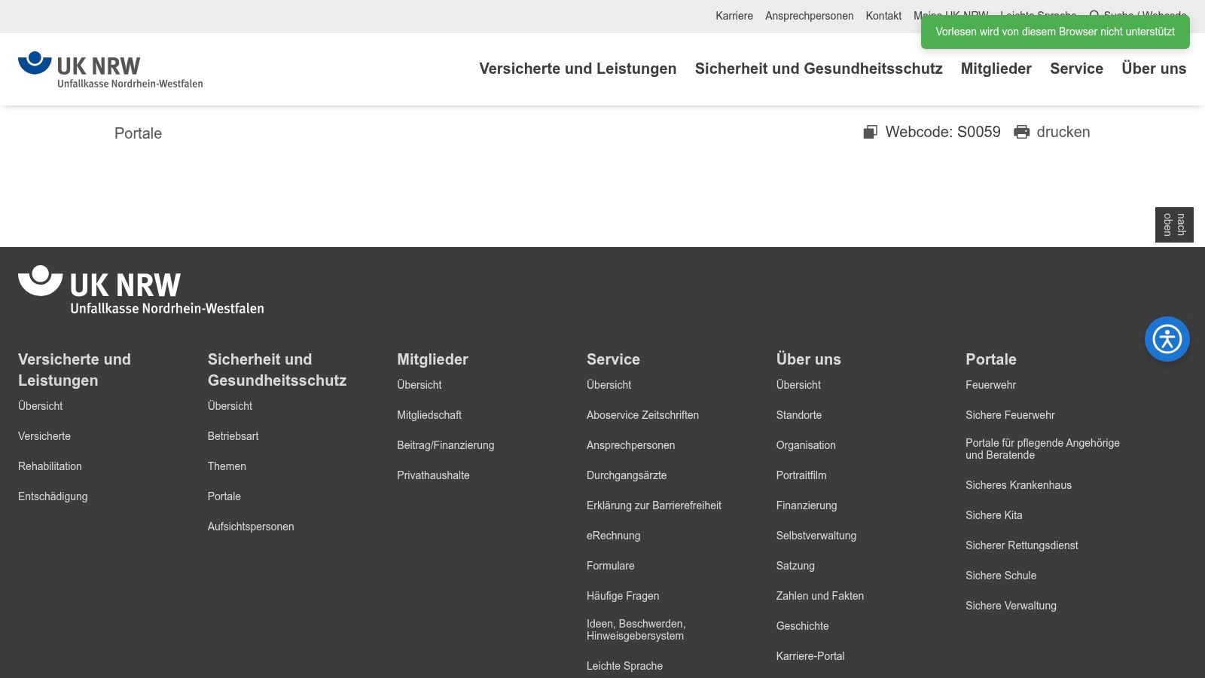
Task: Click 'Häufige Fragen' footer link
Action: click(623, 596)
